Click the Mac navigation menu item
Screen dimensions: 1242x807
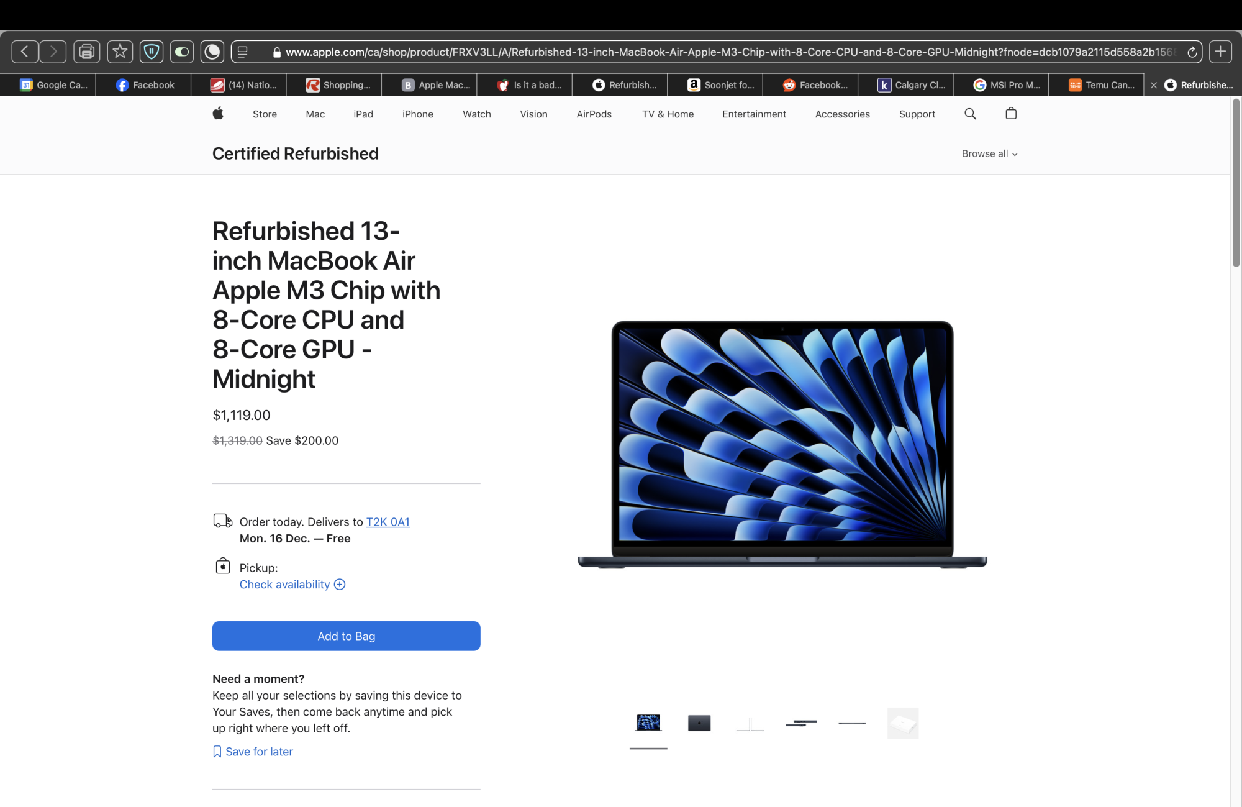[314, 113]
